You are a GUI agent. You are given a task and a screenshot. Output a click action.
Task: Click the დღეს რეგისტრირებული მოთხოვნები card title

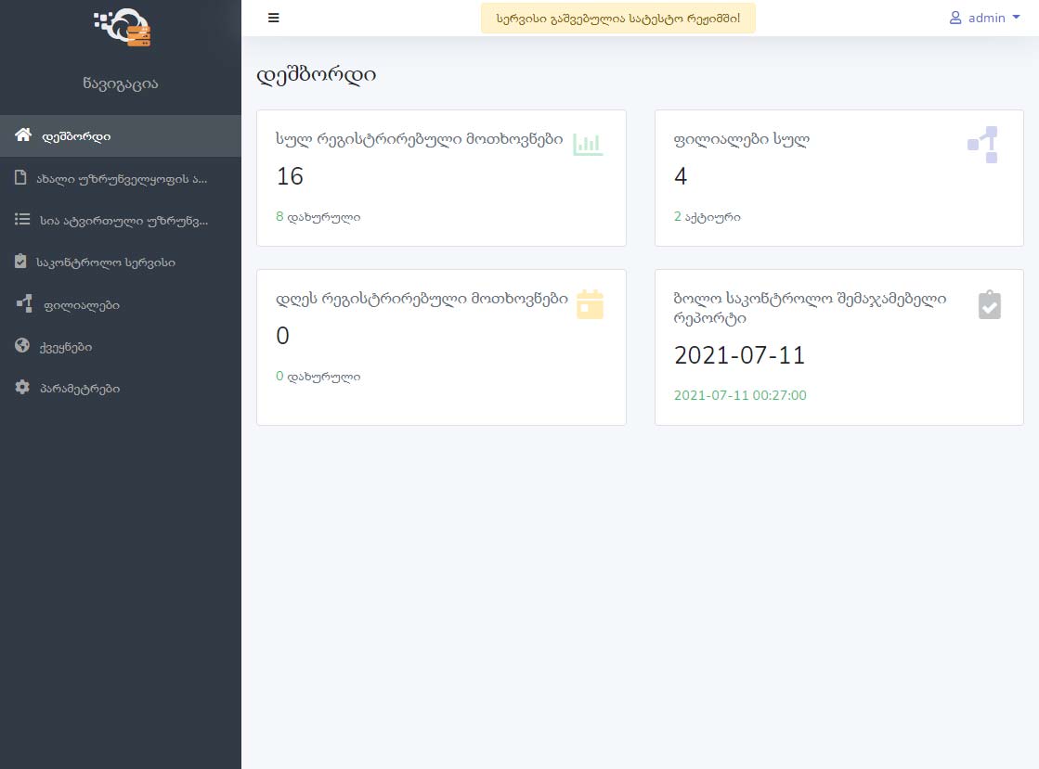(422, 299)
